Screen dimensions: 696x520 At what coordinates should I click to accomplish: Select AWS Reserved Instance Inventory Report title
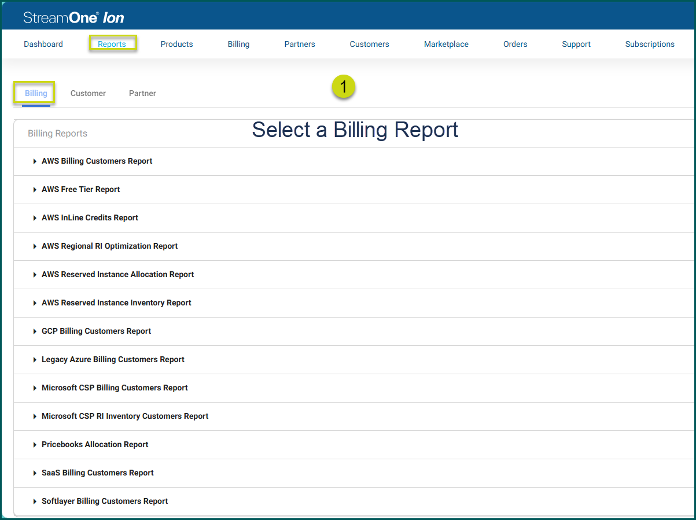pyautogui.click(x=116, y=303)
